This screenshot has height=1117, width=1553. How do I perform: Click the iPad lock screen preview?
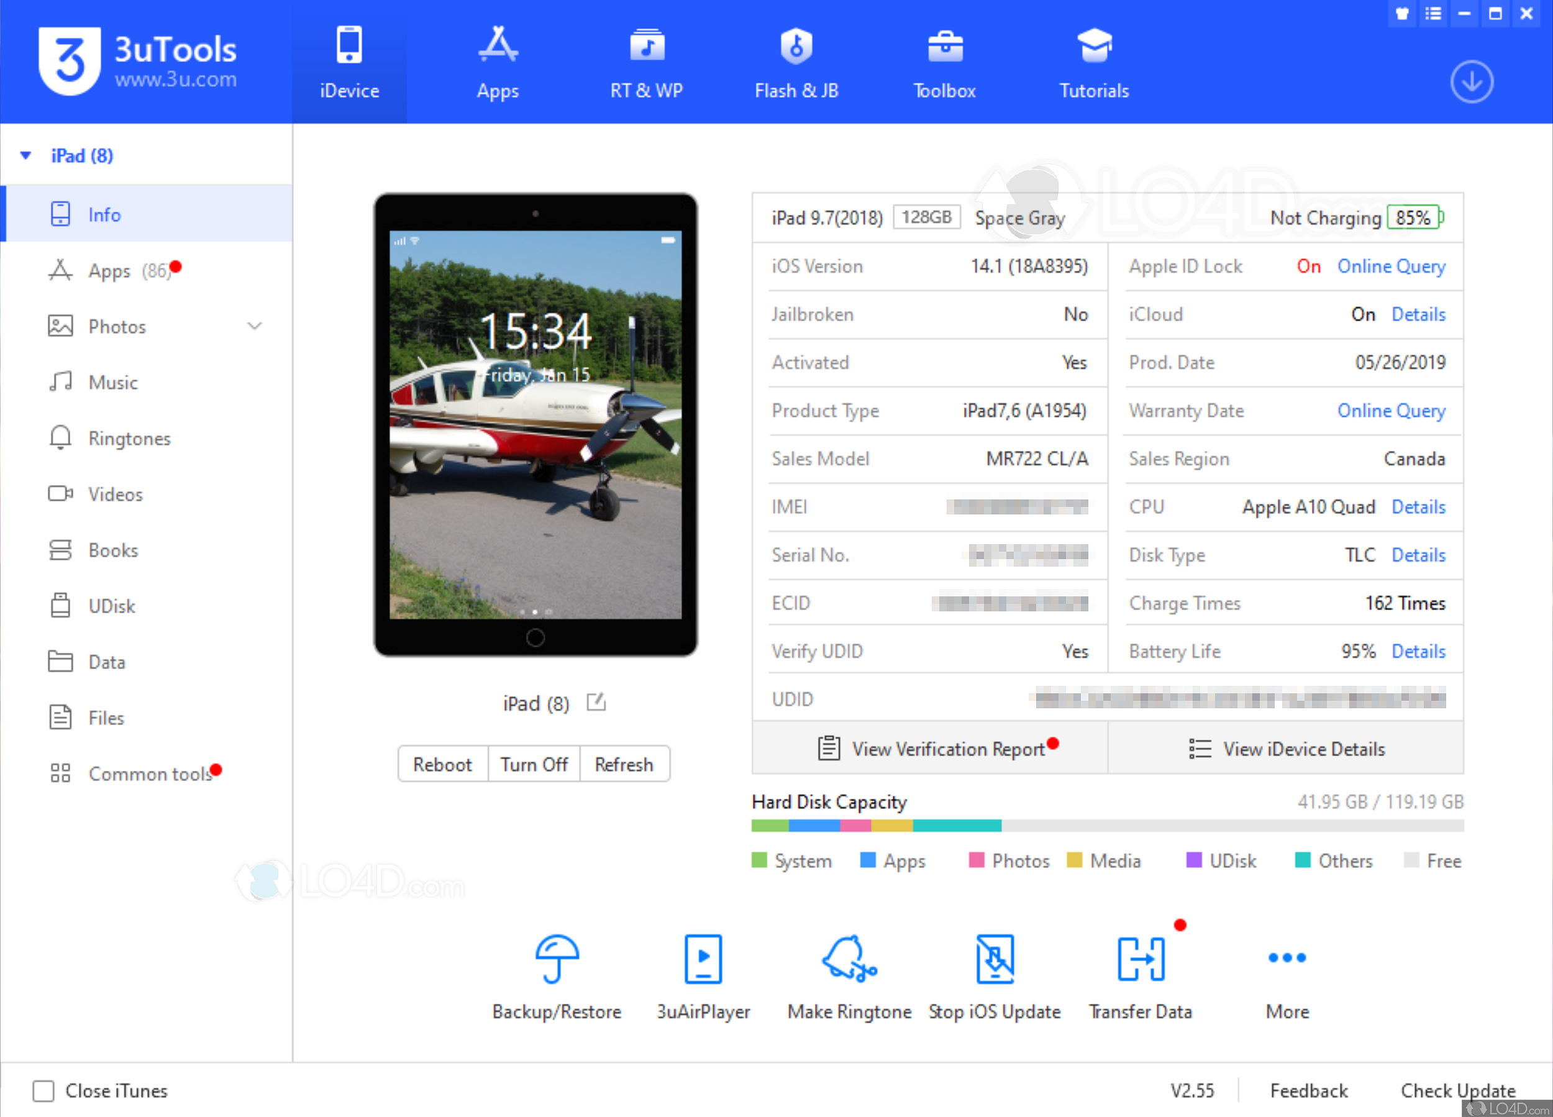coord(535,424)
